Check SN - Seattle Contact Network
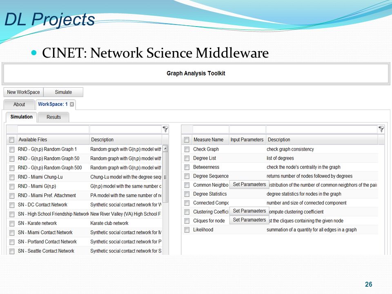Screen dimensions: 392x294 12,251
